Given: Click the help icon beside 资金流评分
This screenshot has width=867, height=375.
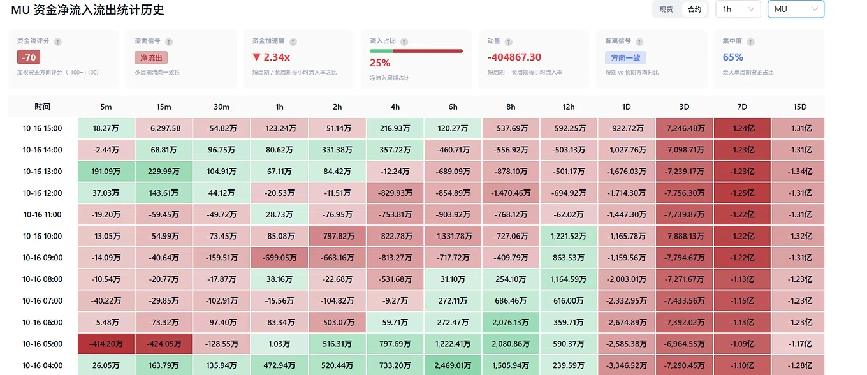Looking at the screenshot, I should click(58, 42).
